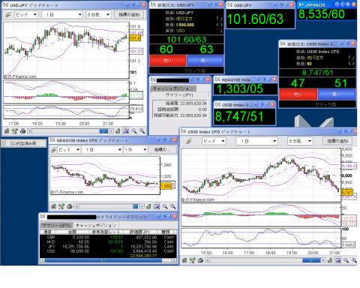This screenshot has width=360, height=288.
Task: Zoom in on the US30 Index chart
Action: [354, 260]
